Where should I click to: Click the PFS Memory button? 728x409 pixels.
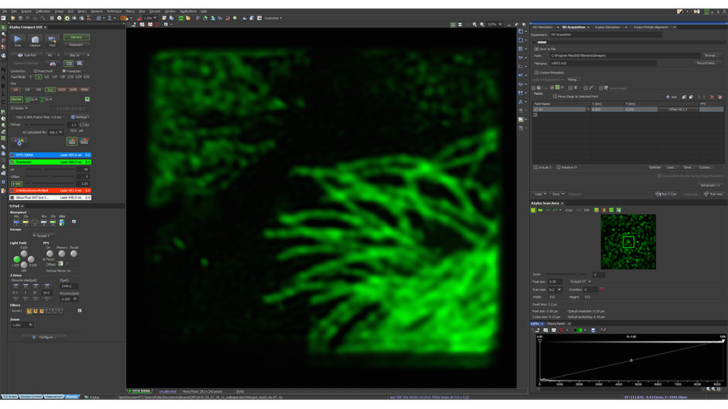[x=62, y=253]
